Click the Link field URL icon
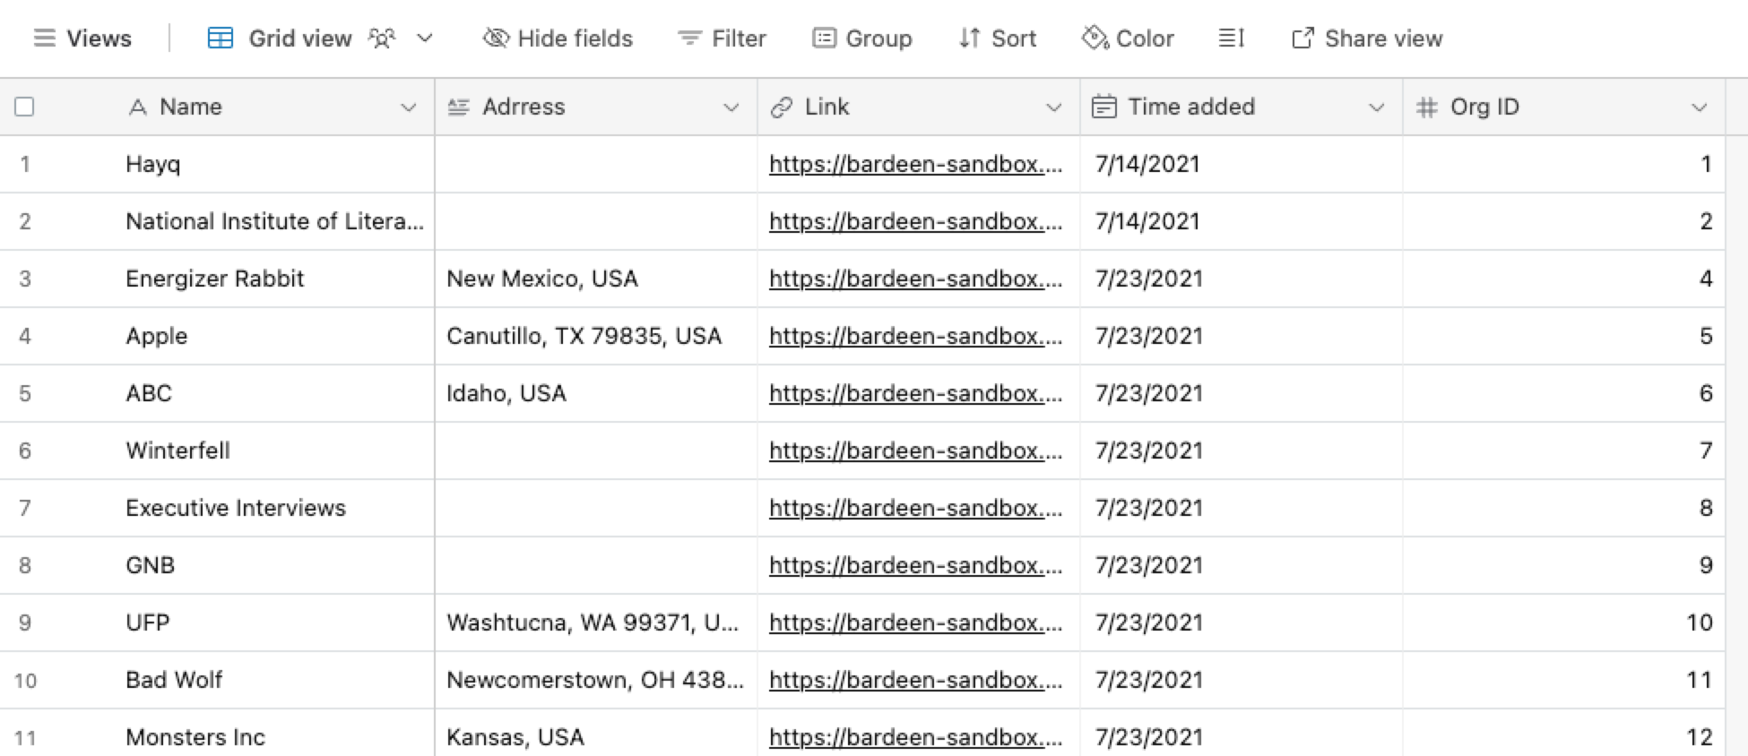This screenshot has height=756, width=1748. point(782,107)
